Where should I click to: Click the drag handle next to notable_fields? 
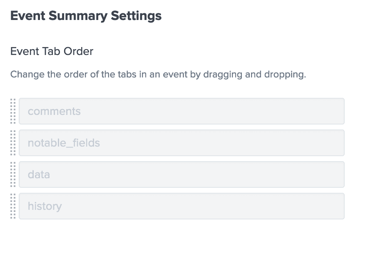13,143
